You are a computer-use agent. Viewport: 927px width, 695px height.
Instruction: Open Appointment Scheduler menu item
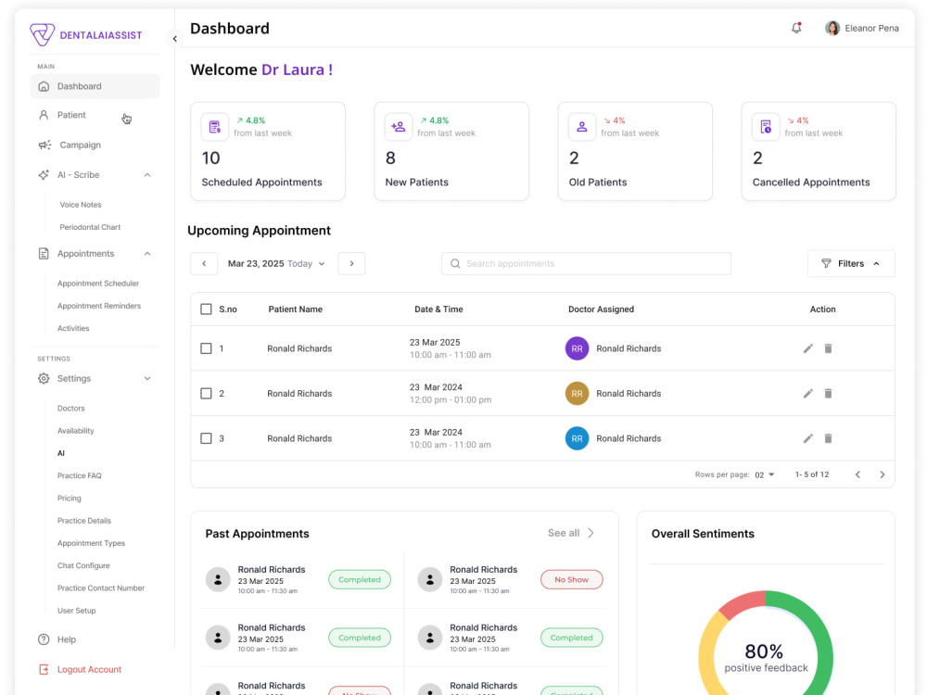point(98,283)
